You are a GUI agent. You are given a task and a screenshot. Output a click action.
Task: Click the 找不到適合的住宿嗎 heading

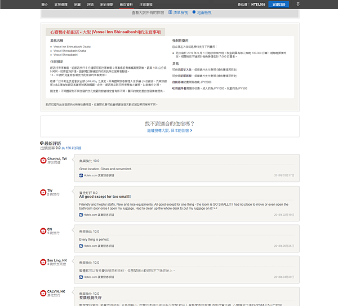pyautogui.click(x=170, y=123)
